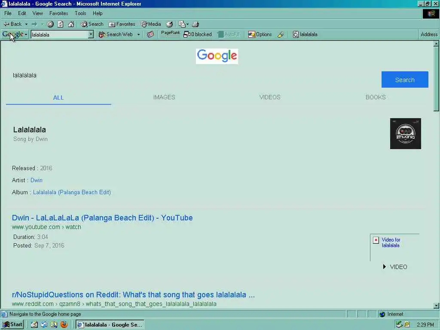
Task: Launch Firefox from the quick launch bar
Action: (x=64, y=325)
